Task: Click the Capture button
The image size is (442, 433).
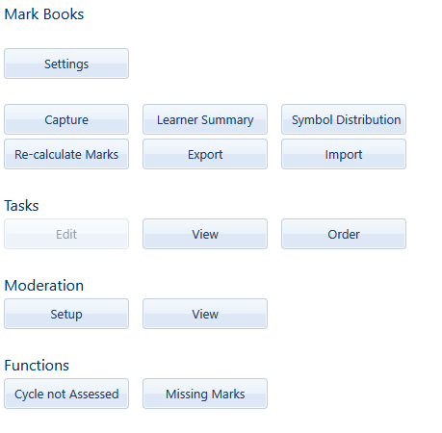Action: click(66, 119)
